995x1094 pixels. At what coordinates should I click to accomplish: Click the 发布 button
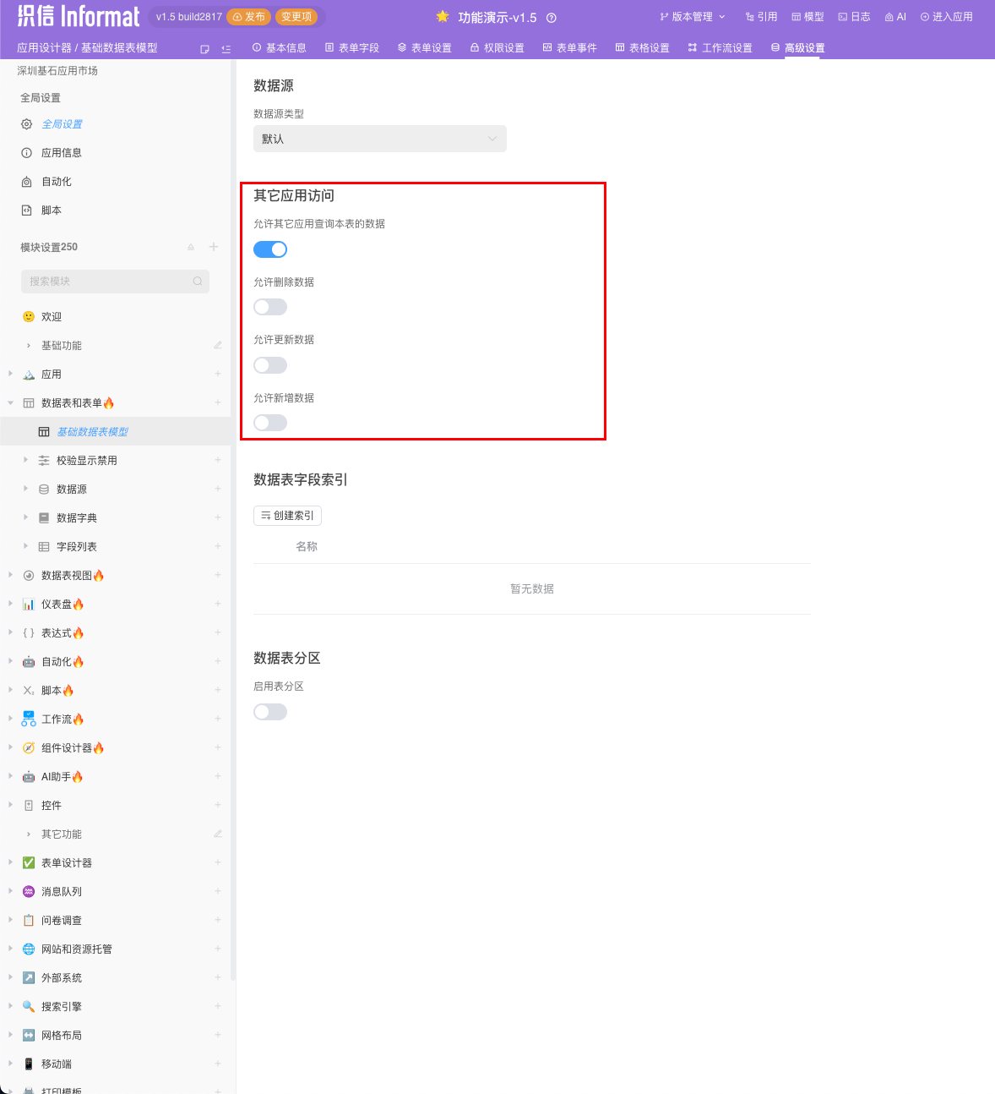248,16
